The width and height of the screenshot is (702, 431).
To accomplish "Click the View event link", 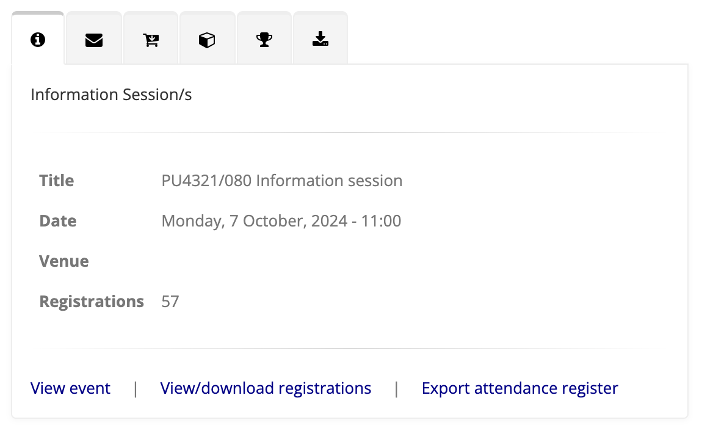I will pyautogui.click(x=70, y=388).
